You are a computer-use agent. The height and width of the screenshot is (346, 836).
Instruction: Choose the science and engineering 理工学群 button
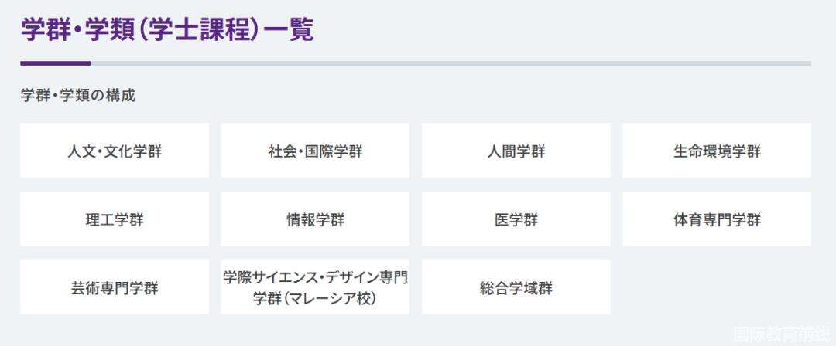(x=115, y=219)
